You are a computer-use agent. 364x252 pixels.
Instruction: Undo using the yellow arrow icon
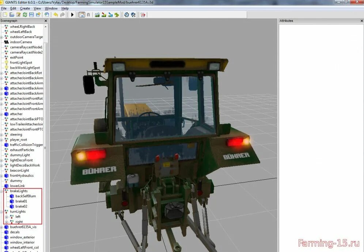[56, 15]
